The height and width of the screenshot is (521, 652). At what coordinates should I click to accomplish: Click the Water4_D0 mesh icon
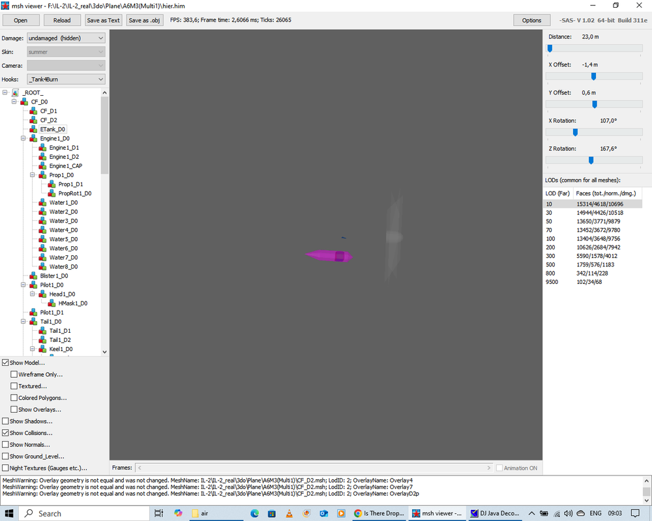(43, 230)
